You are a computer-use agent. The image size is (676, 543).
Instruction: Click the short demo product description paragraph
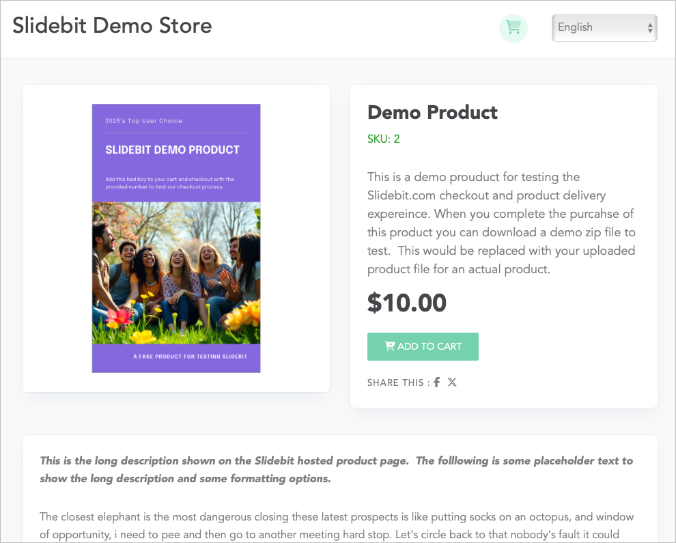[502, 223]
